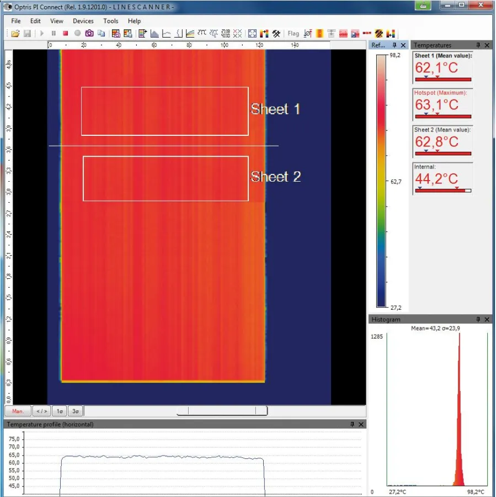The height and width of the screenshot is (497, 496).
Task: Pin the Temperature profile panel
Action: click(353, 424)
